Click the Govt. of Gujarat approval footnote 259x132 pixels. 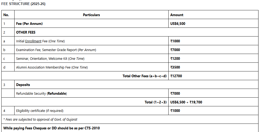click(40, 119)
